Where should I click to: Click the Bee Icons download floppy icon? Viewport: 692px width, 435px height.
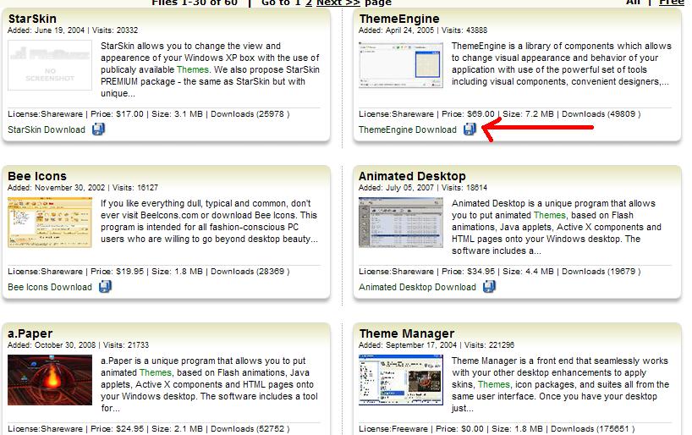coord(105,287)
